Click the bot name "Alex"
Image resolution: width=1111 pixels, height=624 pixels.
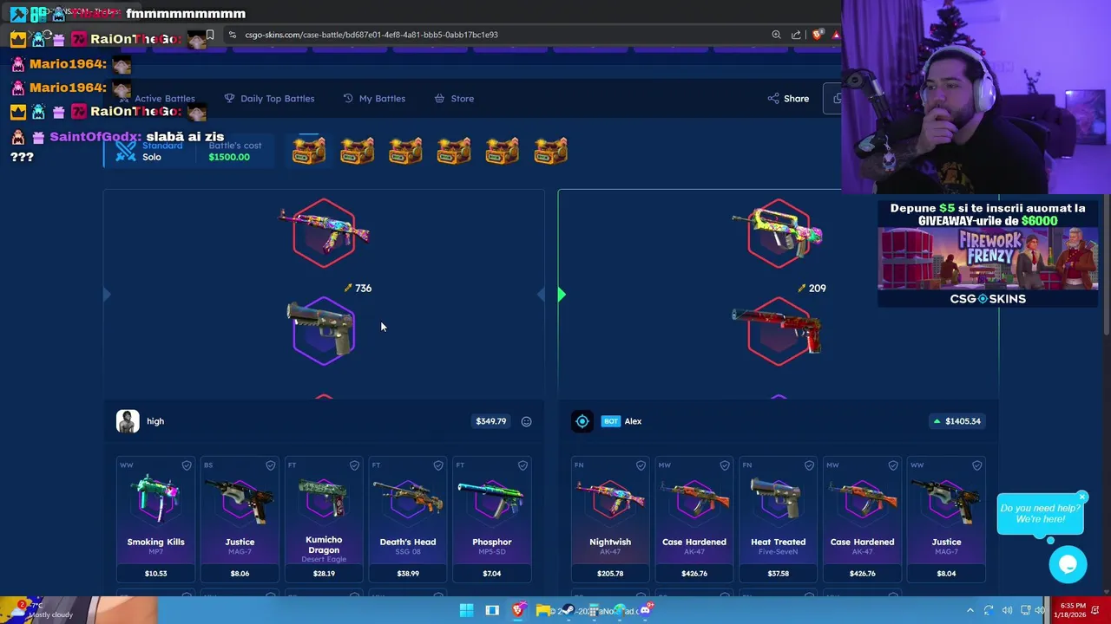point(633,421)
